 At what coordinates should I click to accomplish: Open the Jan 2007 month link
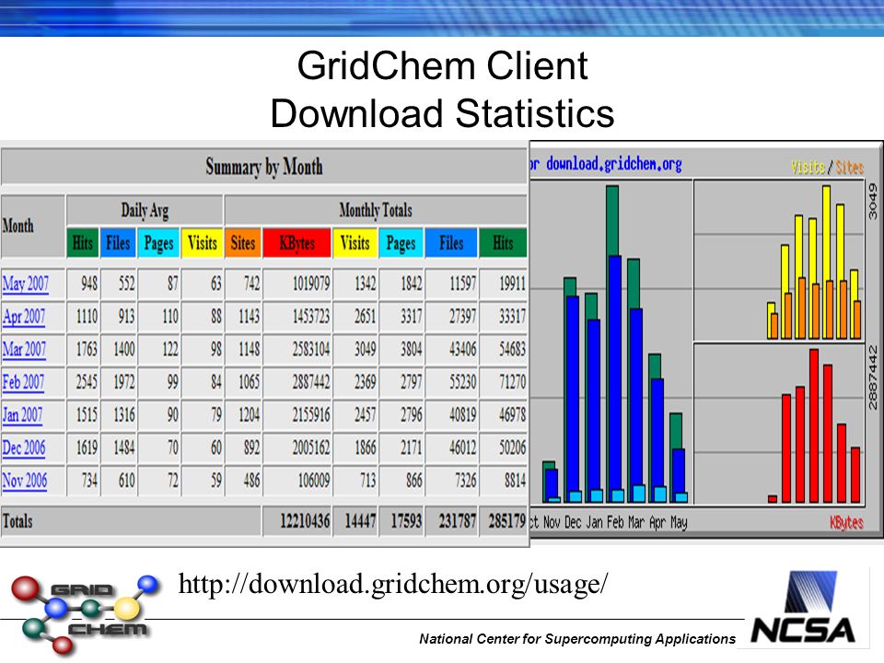point(22,415)
